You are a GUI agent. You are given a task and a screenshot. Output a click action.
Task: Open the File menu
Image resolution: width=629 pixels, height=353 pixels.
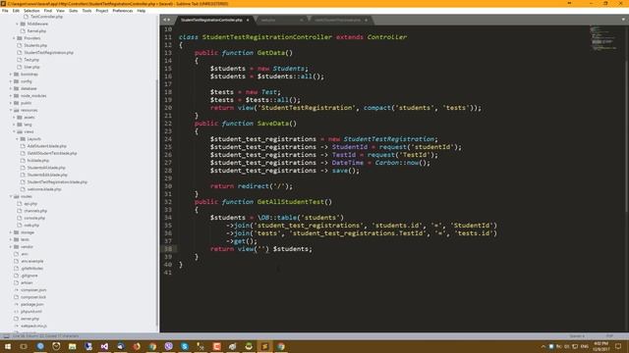tap(5, 11)
